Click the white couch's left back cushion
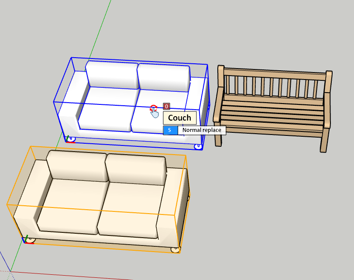The width and height of the screenshot is (354, 280). [x=111, y=74]
